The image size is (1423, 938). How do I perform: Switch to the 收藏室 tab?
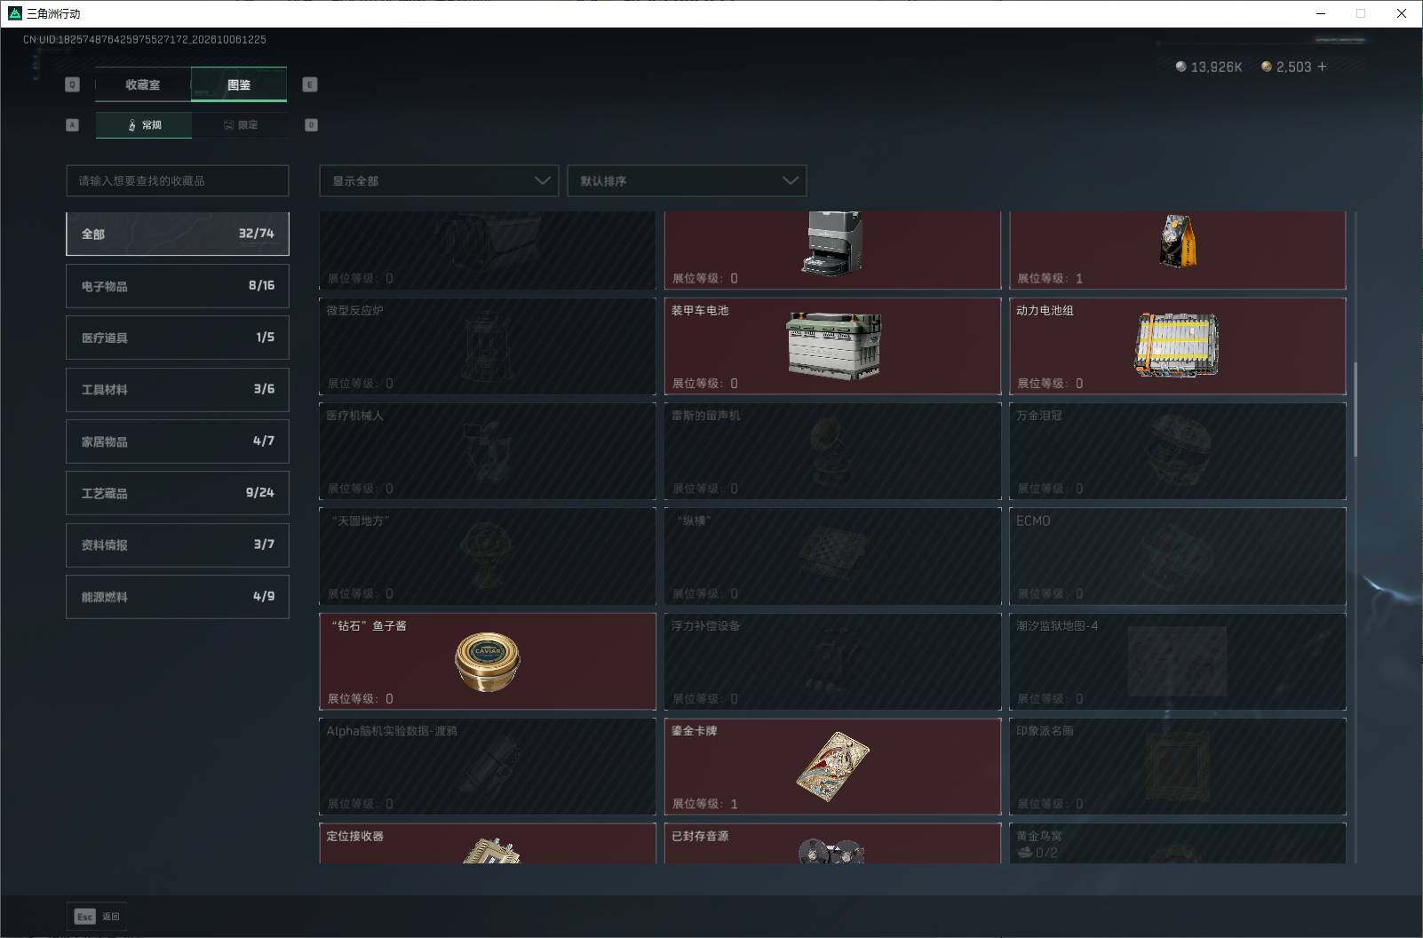(x=143, y=84)
